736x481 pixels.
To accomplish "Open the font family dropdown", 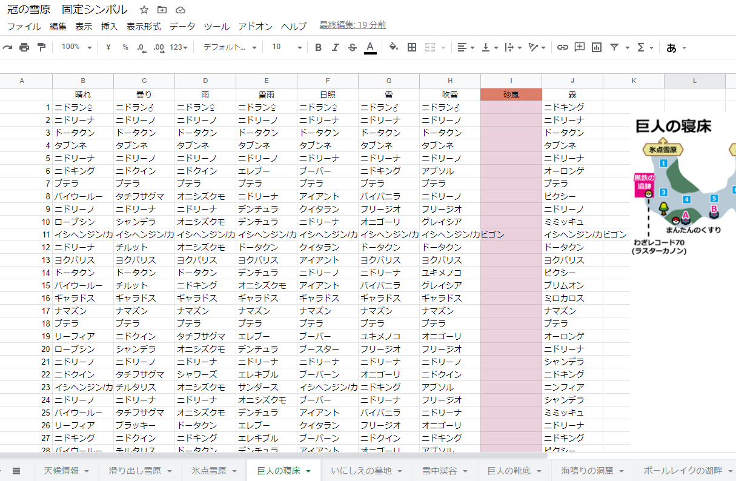I will point(230,47).
